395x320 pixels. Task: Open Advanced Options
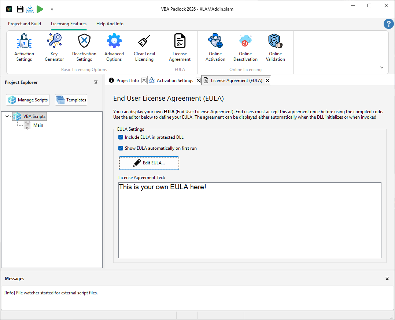click(x=114, y=47)
